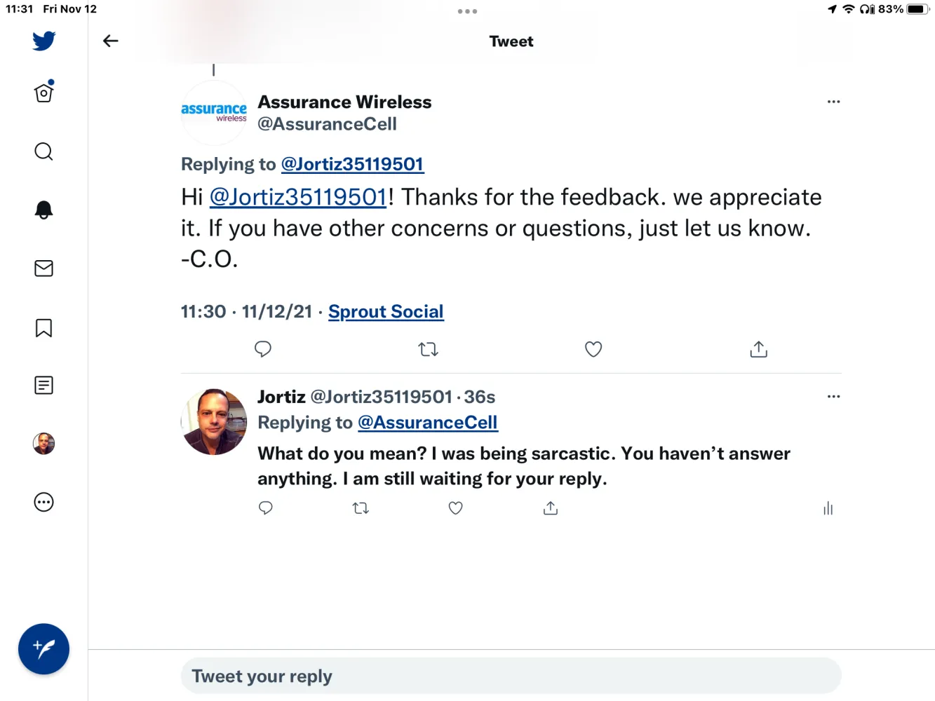Viewport: 935px width, 701px height.
Task: Open the Search tab in sidebar
Action: pyautogui.click(x=43, y=151)
